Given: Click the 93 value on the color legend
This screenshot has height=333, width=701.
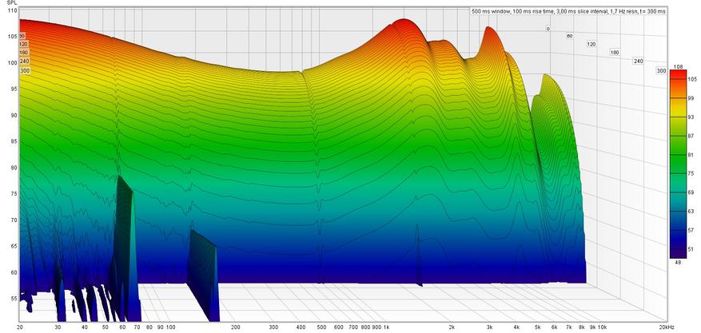Looking at the screenshot, I should pyautogui.click(x=691, y=117).
